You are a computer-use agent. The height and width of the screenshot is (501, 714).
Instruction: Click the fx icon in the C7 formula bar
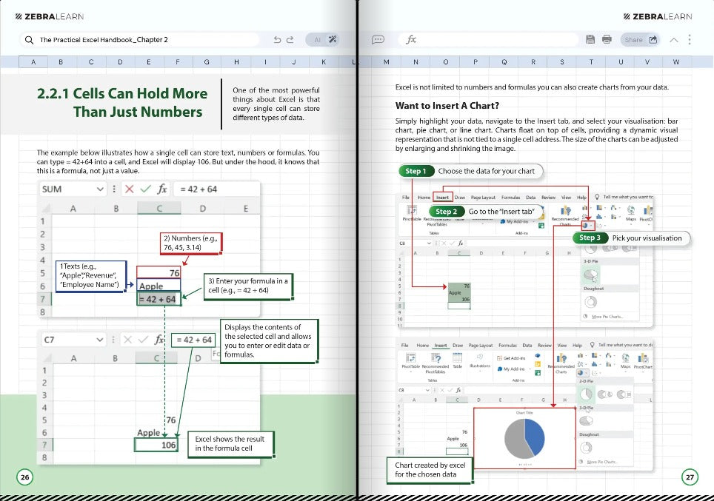pyautogui.click(x=159, y=340)
